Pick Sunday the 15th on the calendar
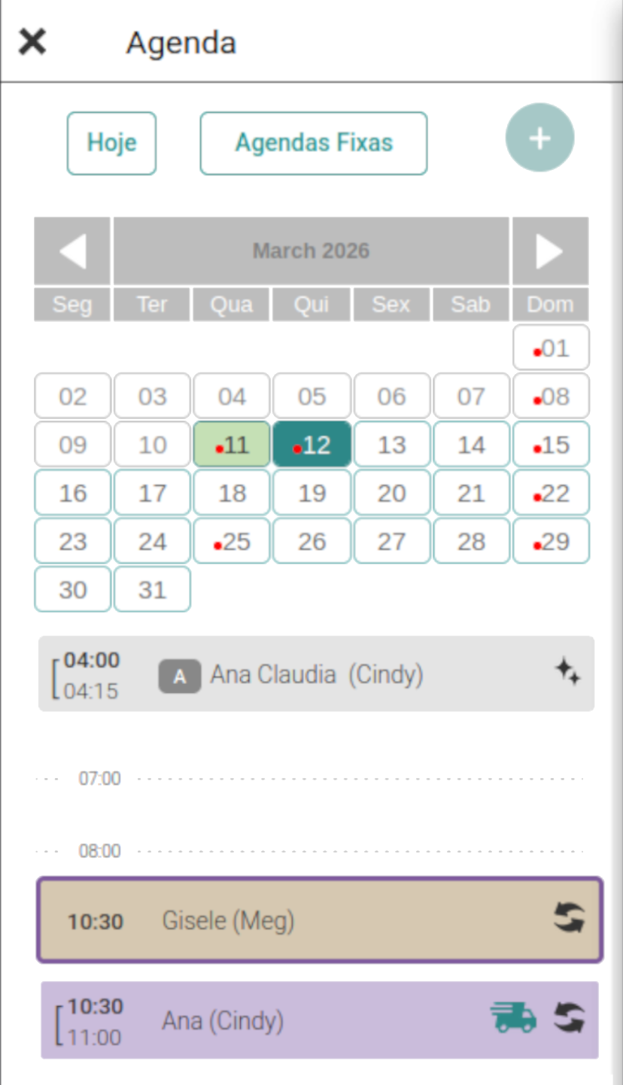Viewport: 623px width, 1085px height. 551,445
